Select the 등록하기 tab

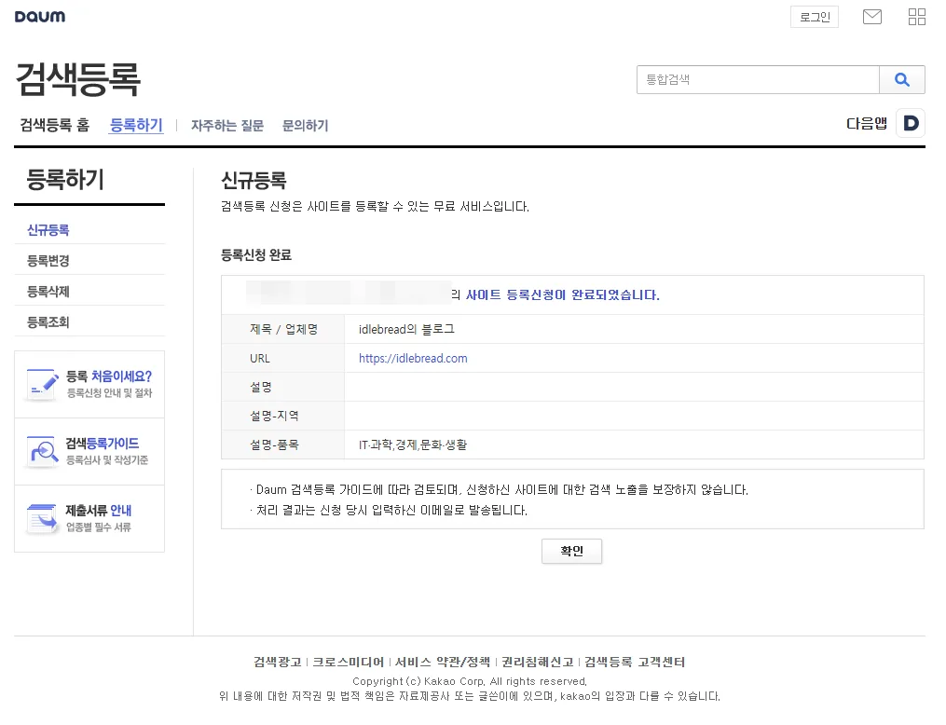tap(136, 125)
